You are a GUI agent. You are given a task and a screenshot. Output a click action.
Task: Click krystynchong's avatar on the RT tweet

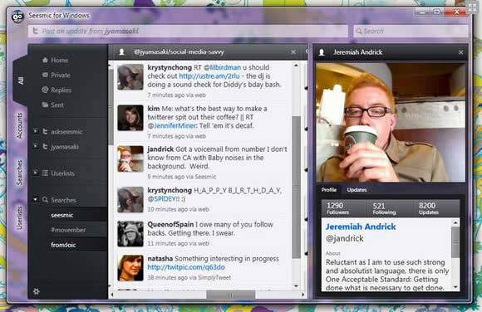(130, 77)
